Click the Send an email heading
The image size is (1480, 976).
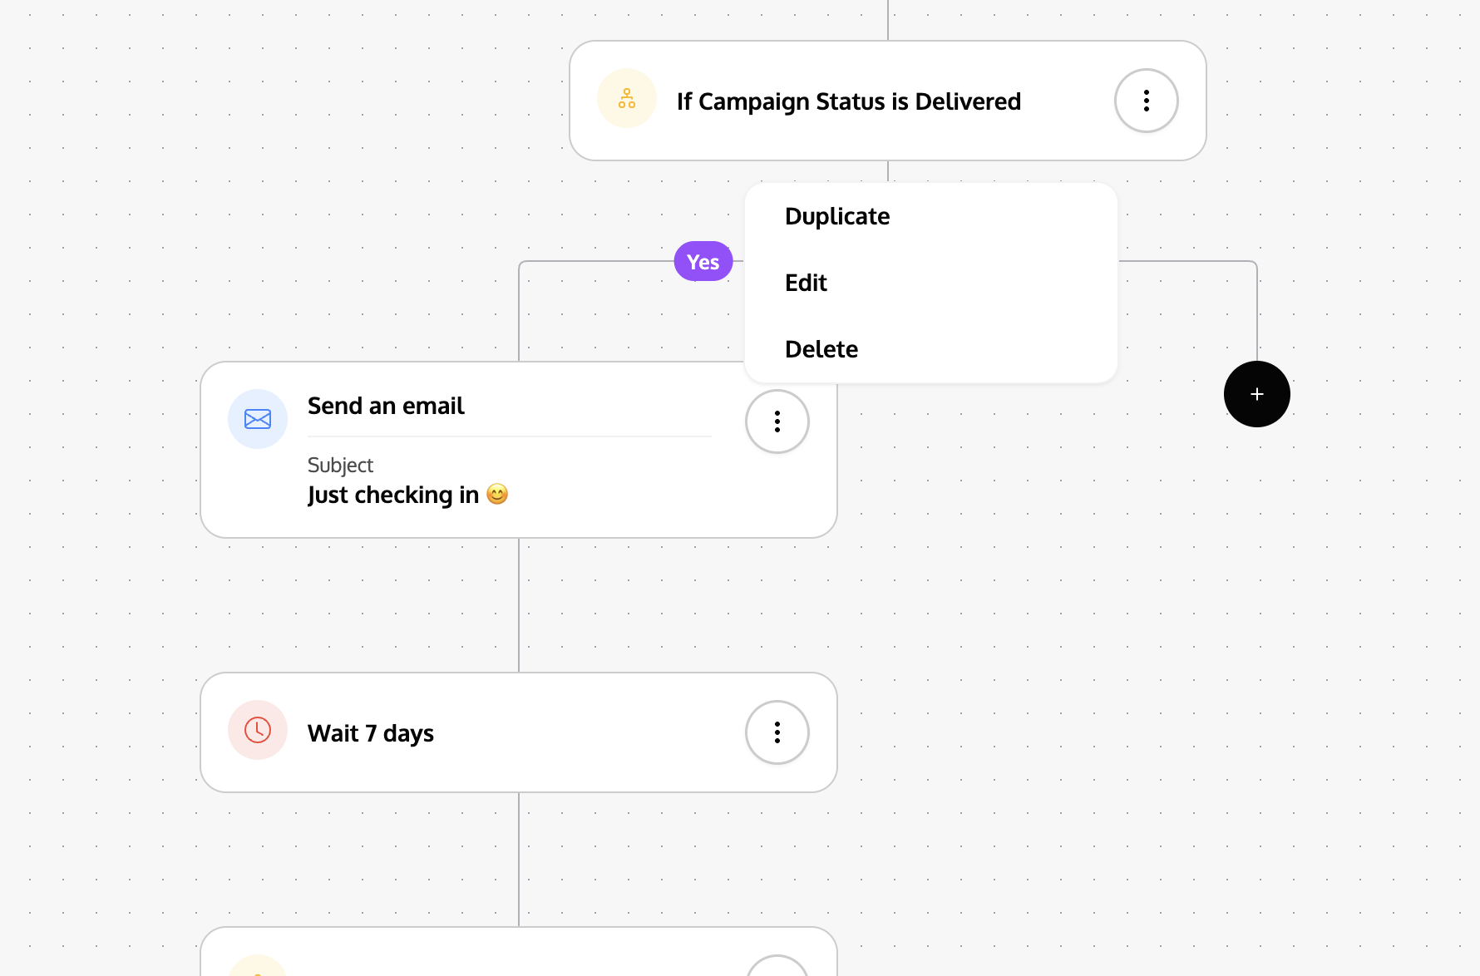click(386, 406)
